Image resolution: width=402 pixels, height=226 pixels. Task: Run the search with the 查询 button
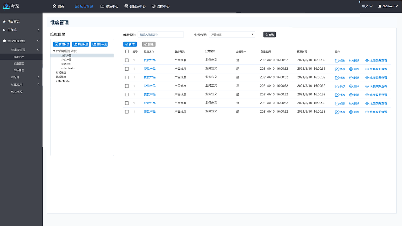(x=269, y=35)
